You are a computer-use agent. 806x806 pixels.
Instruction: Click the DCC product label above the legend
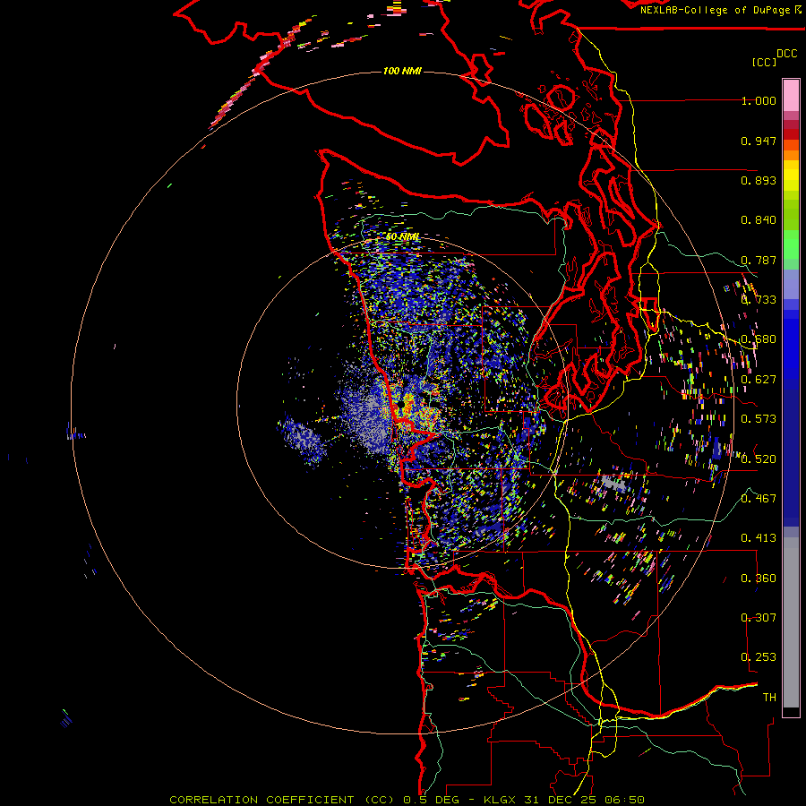click(x=786, y=54)
